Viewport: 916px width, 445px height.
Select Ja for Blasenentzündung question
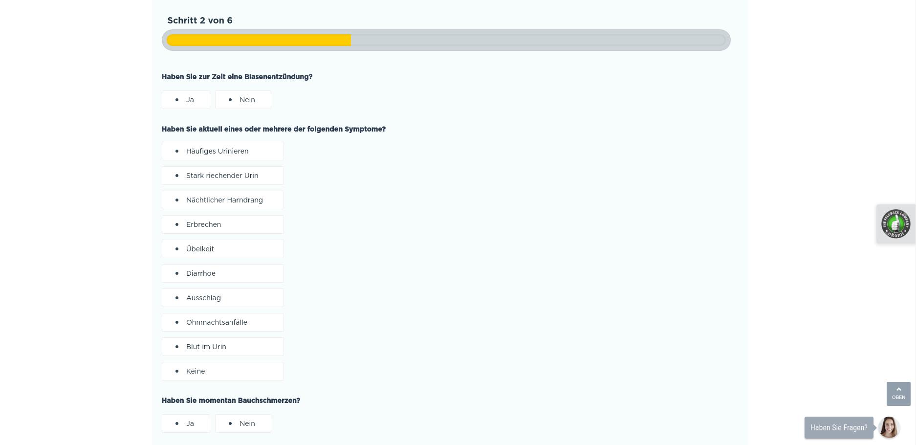pyautogui.click(x=186, y=100)
